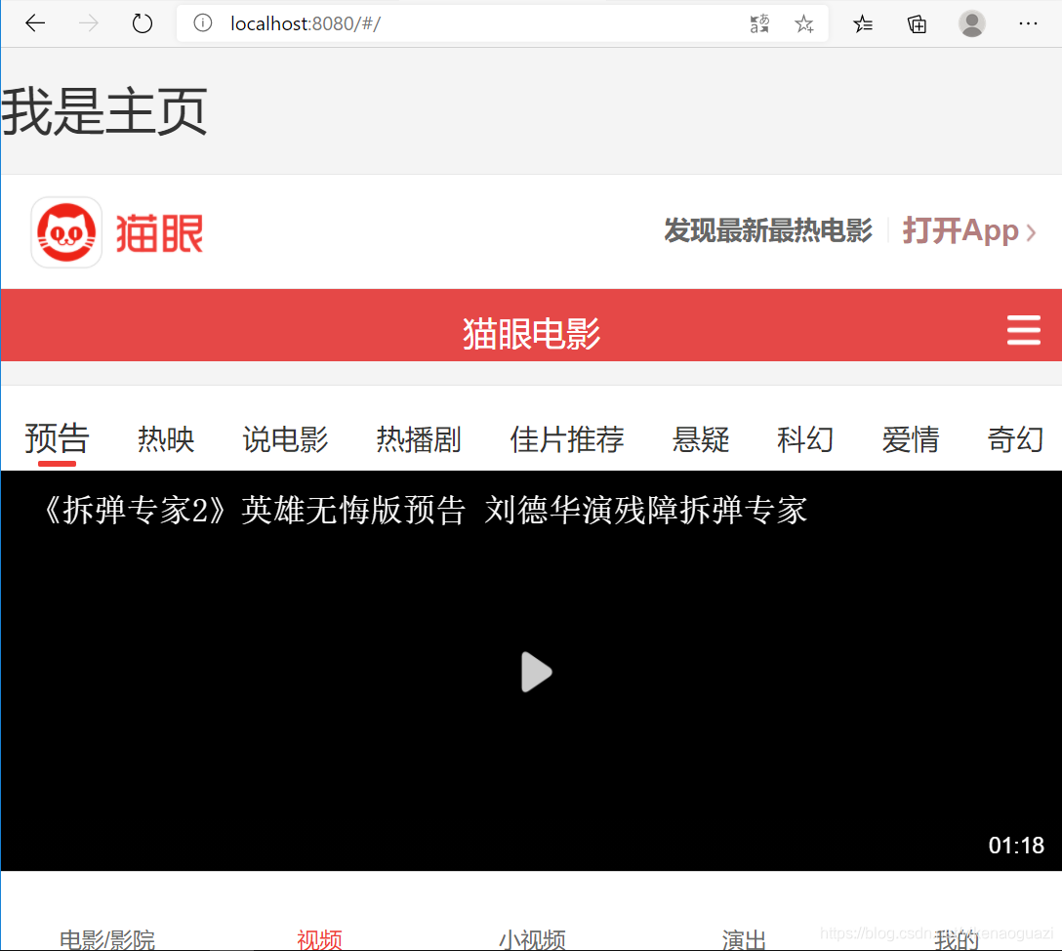Play the 拆弹专家2 trailer video
The height and width of the screenshot is (951, 1062).
(x=537, y=672)
